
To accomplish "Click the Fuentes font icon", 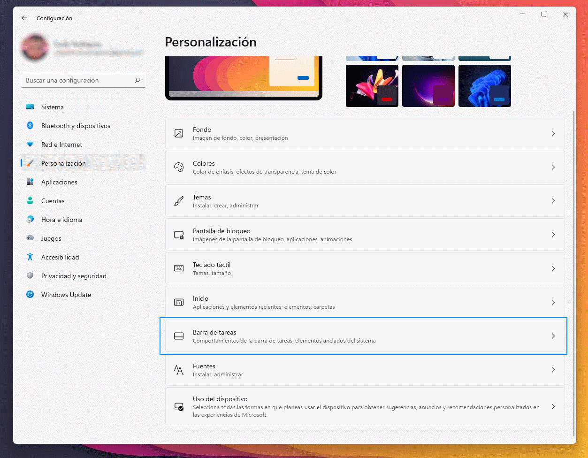I will 179,370.
